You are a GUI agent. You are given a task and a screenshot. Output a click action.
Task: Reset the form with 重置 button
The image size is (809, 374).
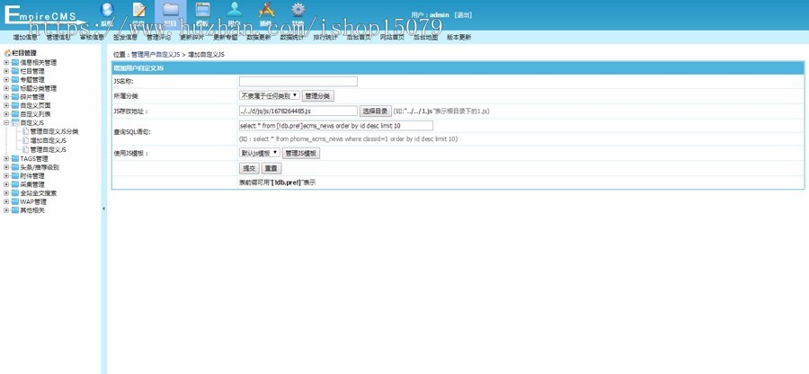271,169
